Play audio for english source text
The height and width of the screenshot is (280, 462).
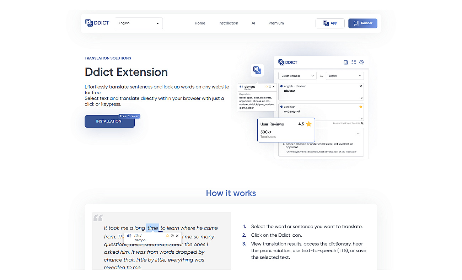click(282, 86)
